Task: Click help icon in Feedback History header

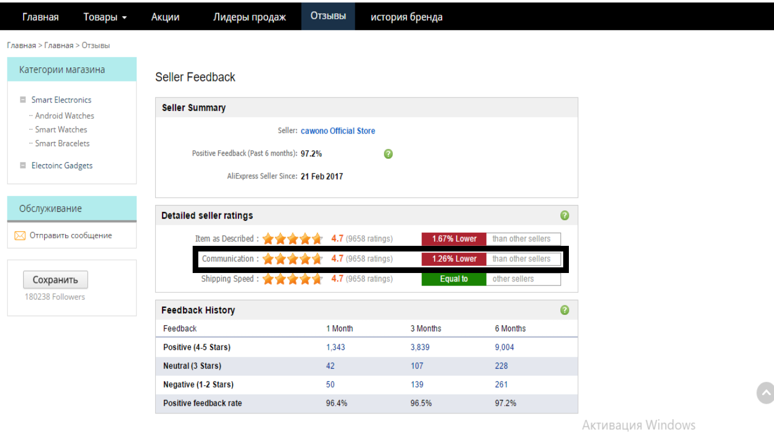Action: [x=564, y=310]
